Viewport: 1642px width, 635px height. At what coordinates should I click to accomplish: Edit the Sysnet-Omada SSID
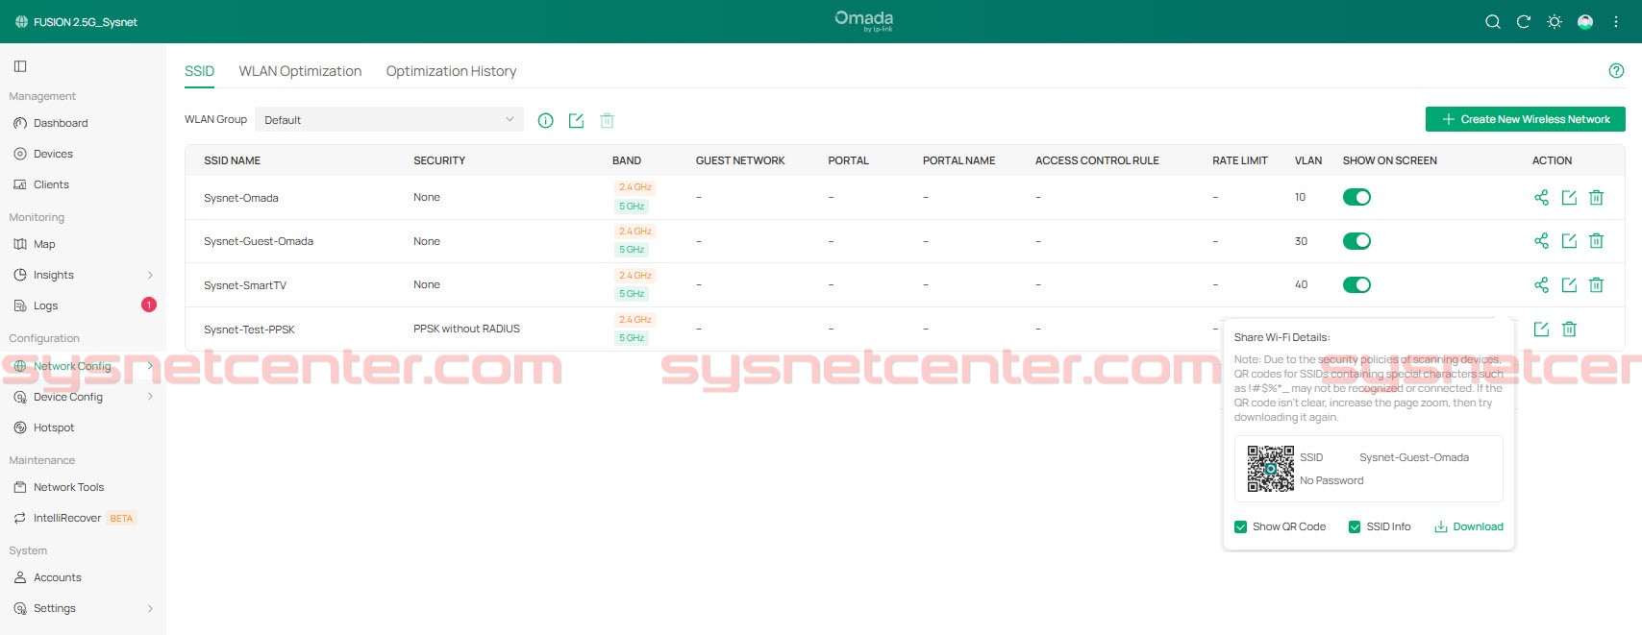click(1569, 198)
